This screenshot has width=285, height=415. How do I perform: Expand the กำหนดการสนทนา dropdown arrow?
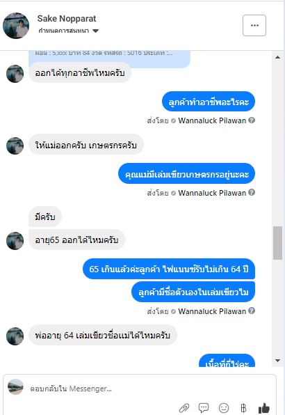coord(96,31)
